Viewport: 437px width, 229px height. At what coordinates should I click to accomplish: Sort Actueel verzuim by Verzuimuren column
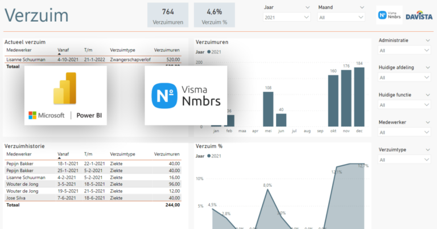(x=167, y=50)
